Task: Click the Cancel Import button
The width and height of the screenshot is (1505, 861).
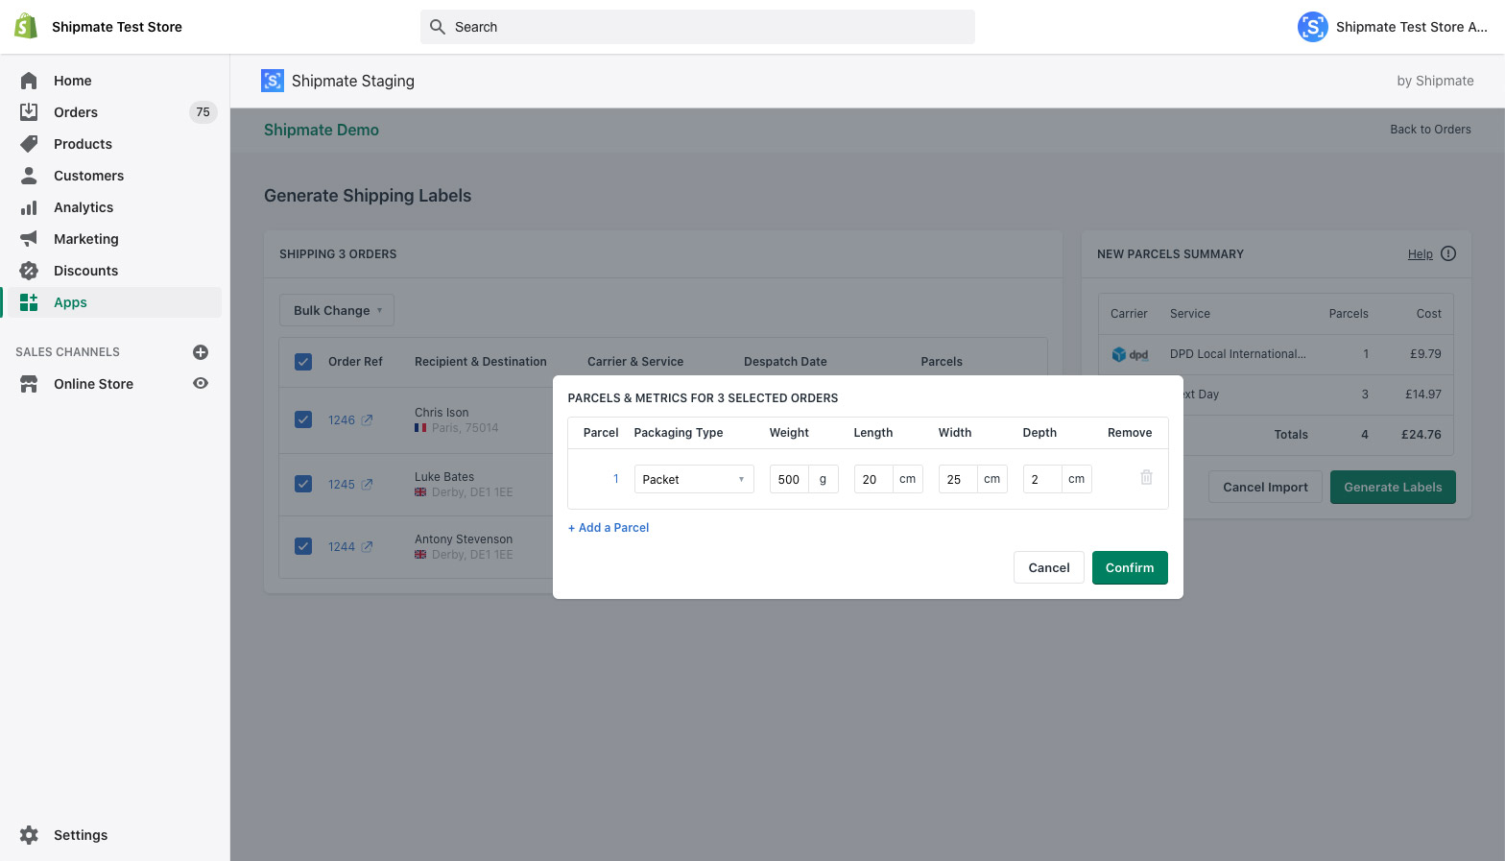Action: (x=1265, y=487)
